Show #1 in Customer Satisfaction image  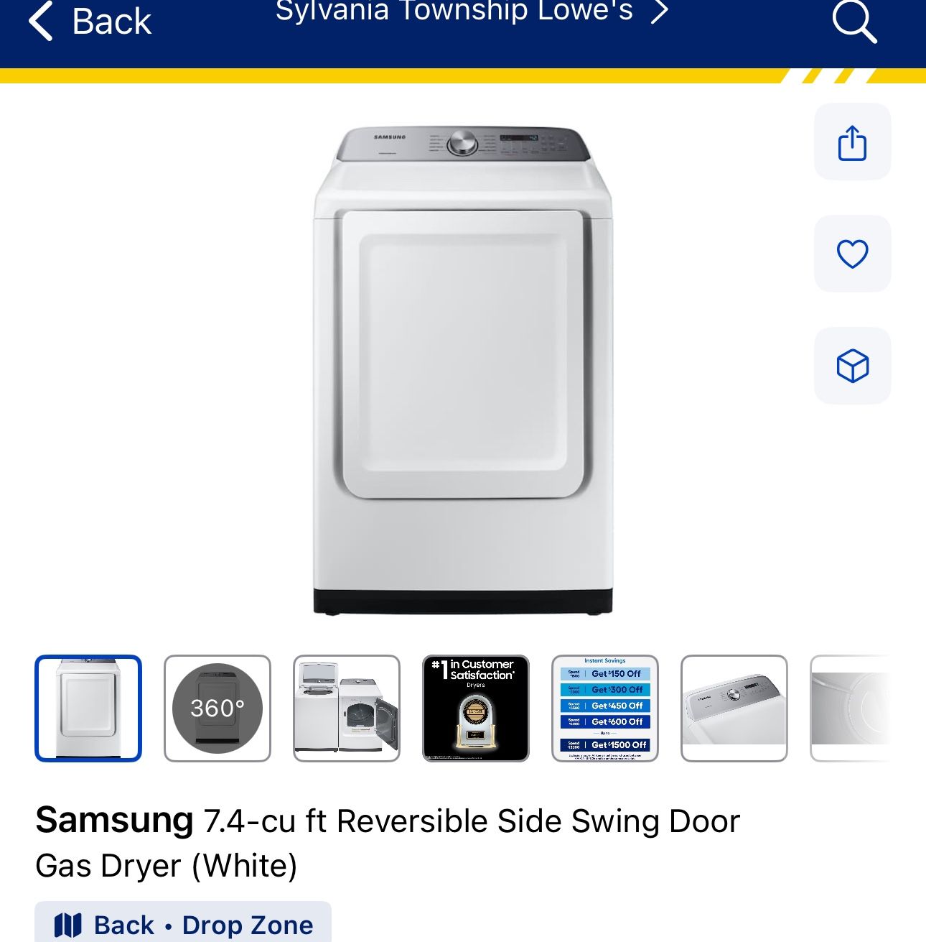pos(476,708)
